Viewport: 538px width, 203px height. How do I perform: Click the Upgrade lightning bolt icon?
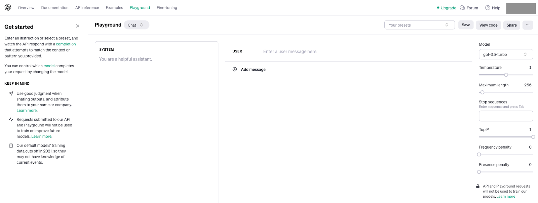[438, 8]
